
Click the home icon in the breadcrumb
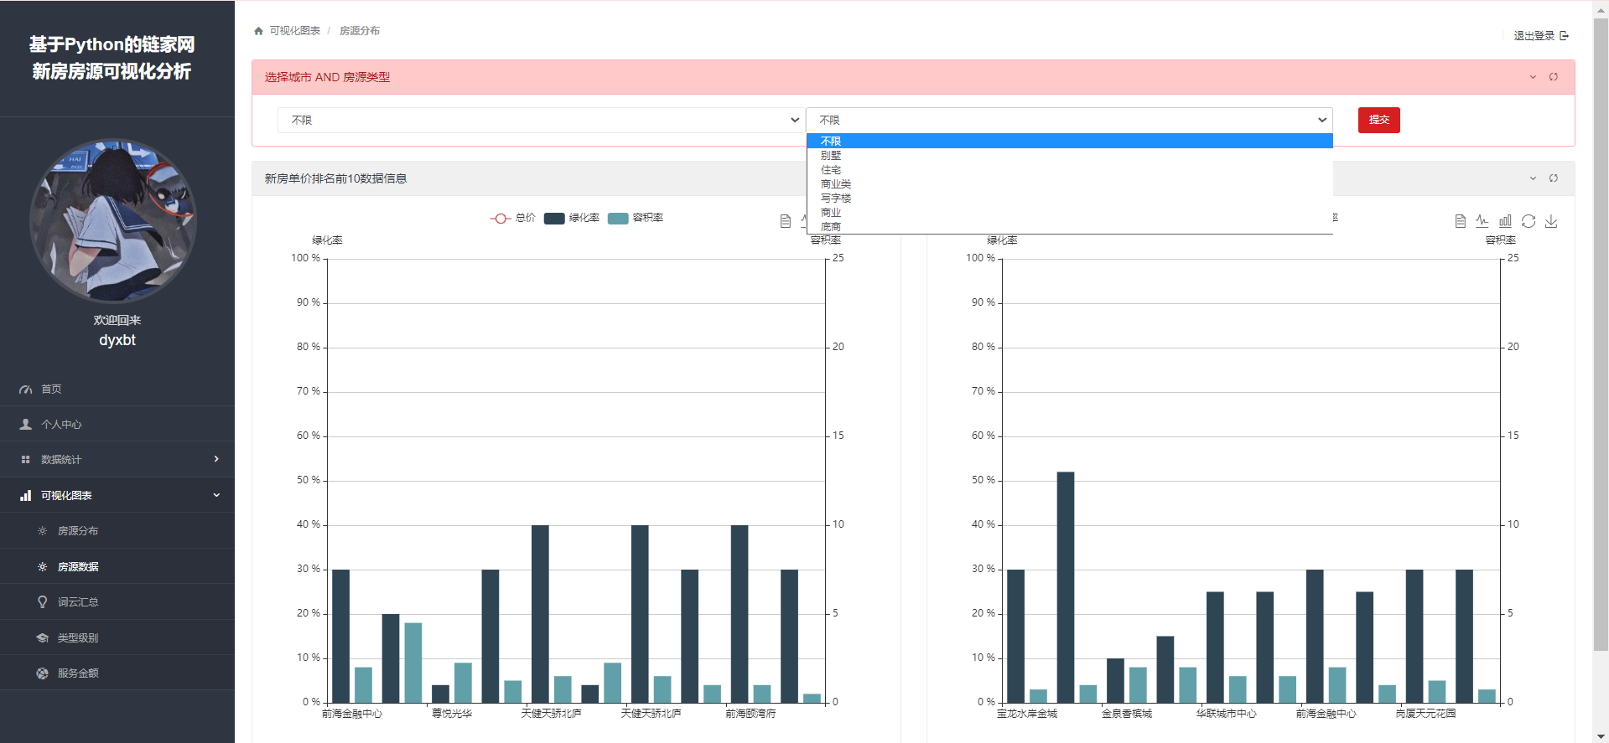point(258,31)
